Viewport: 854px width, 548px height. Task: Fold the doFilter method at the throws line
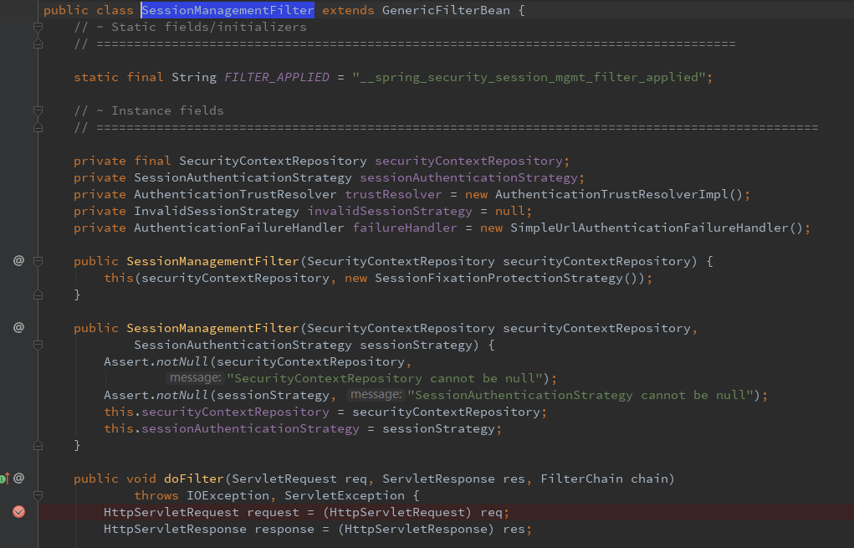pos(38,495)
